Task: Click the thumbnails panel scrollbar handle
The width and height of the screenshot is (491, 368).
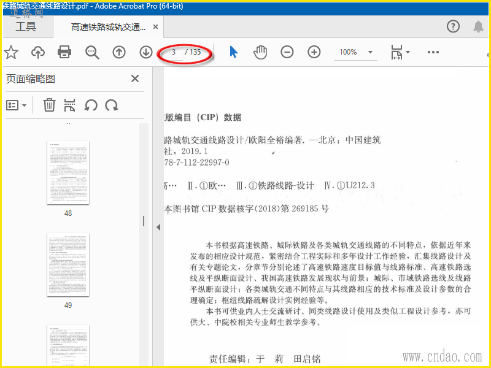Action: tap(144, 221)
